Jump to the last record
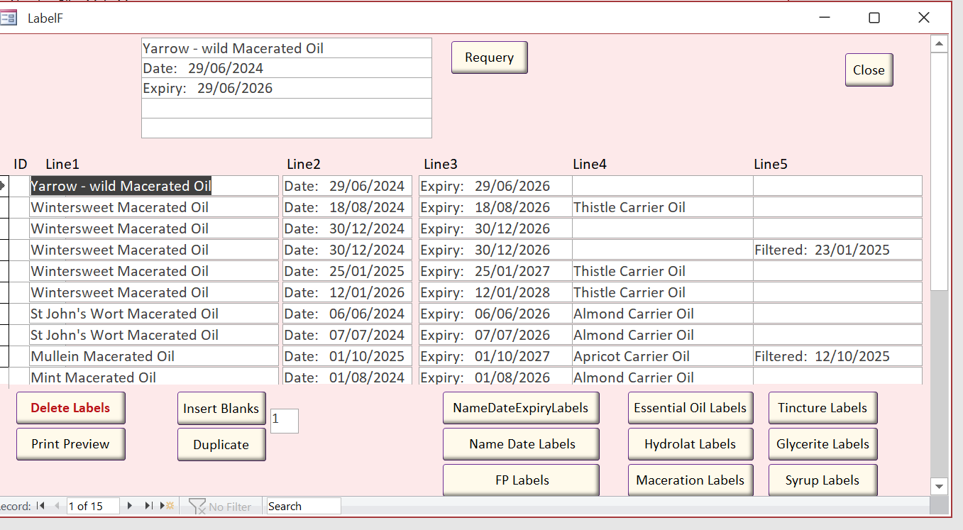This screenshot has height=530, width=963. (x=148, y=506)
